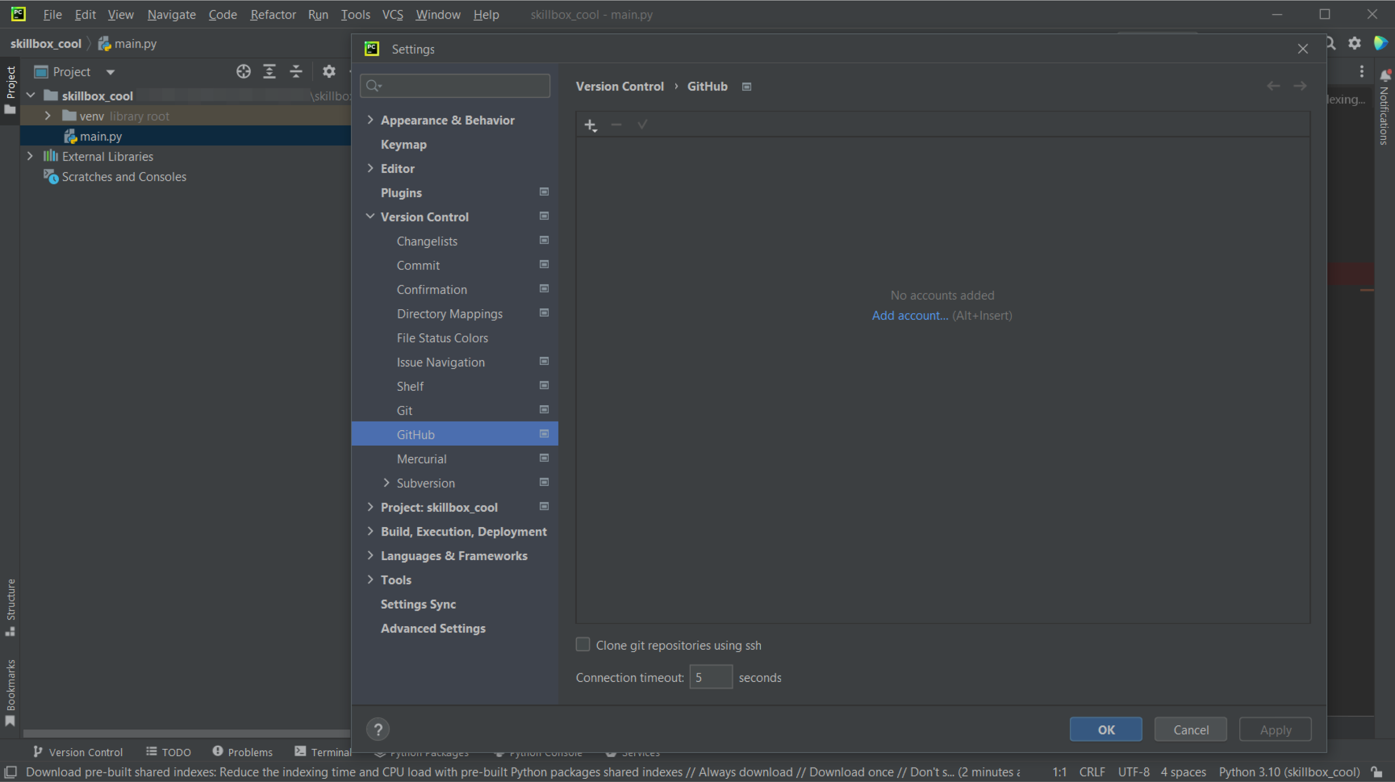Select main.py in Project tree

pyautogui.click(x=186, y=136)
